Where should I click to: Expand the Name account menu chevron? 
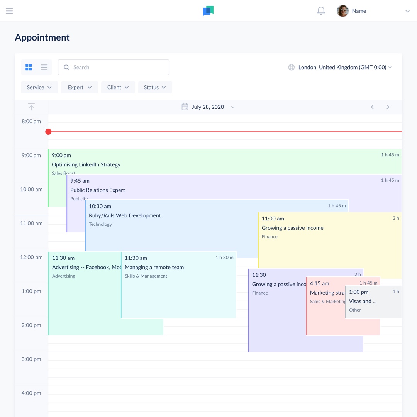407,11
